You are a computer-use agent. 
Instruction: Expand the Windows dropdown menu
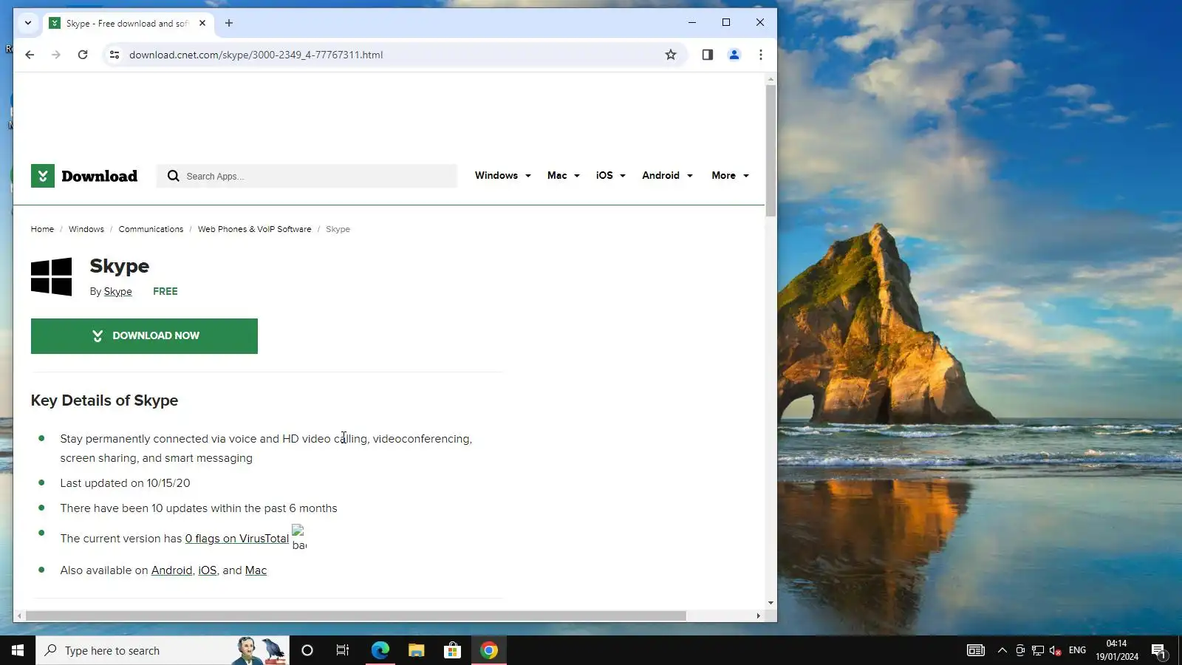(x=503, y=175)
